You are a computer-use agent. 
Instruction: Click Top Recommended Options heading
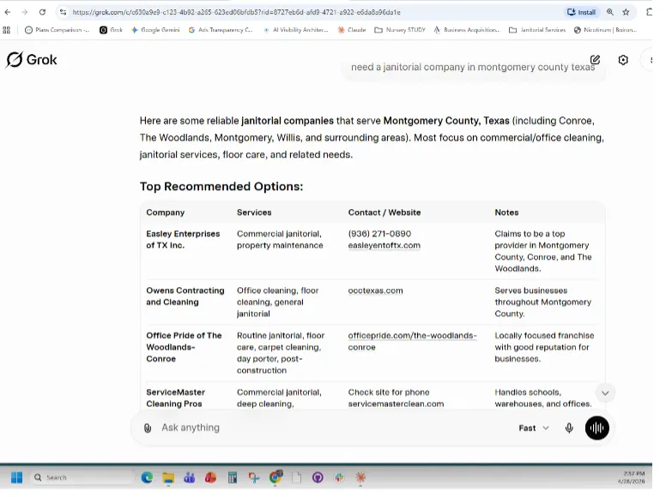tap(221, 187)
